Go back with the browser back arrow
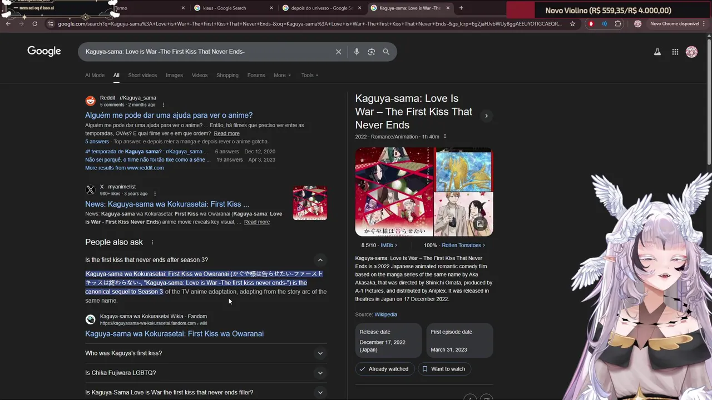 tap(8, 24)
